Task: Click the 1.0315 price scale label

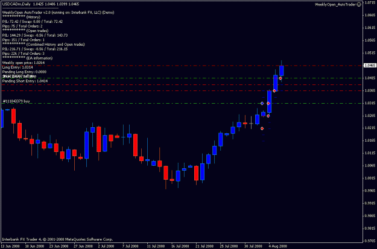Action: pos(370,103)
